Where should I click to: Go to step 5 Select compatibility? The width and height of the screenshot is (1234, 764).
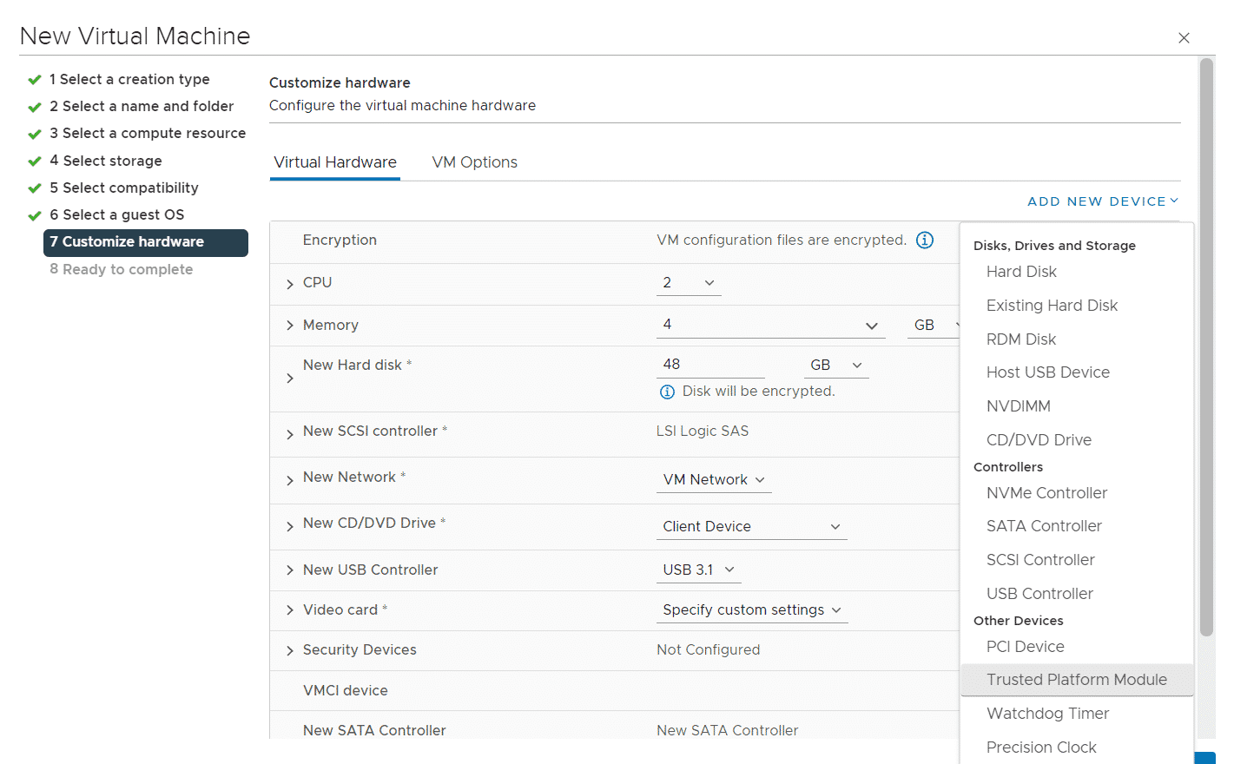[x=124, y=188]
